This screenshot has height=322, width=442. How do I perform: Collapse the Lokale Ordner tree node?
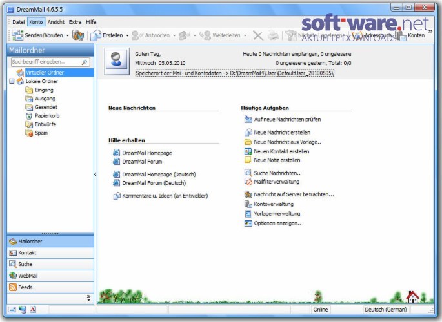pos(12,81)
